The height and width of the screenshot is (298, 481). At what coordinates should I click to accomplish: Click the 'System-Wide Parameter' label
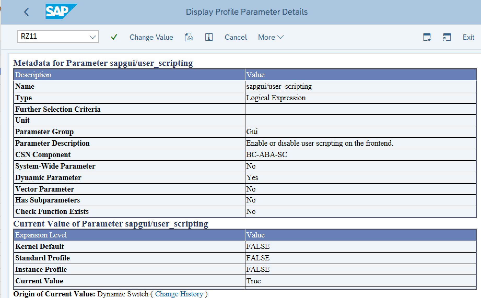55,166
